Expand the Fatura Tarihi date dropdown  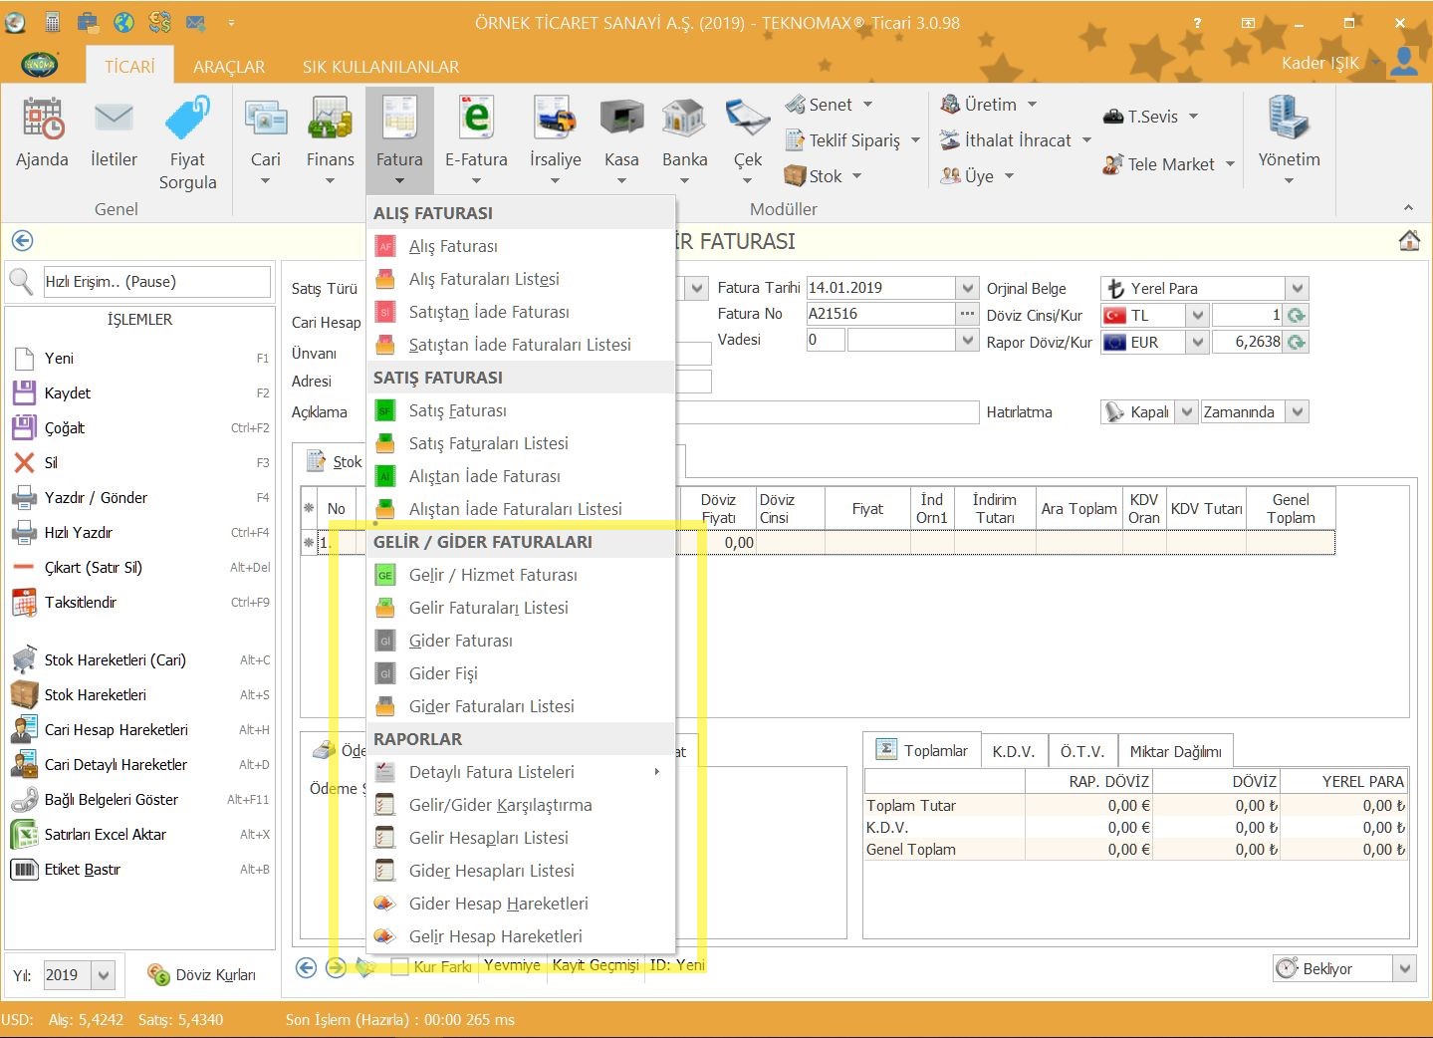click(x=967, y=288)
